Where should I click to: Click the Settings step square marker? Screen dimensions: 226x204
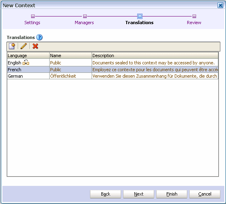coord(33,16)
